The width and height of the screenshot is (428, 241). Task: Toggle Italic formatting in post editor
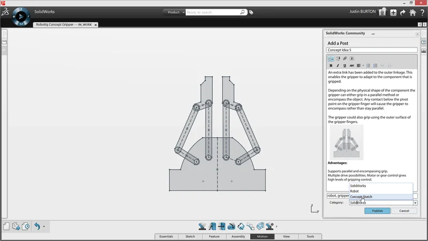click(x=338, y=65)
